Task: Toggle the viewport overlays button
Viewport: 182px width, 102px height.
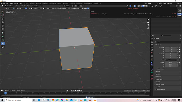Action: tap(135, 6)
